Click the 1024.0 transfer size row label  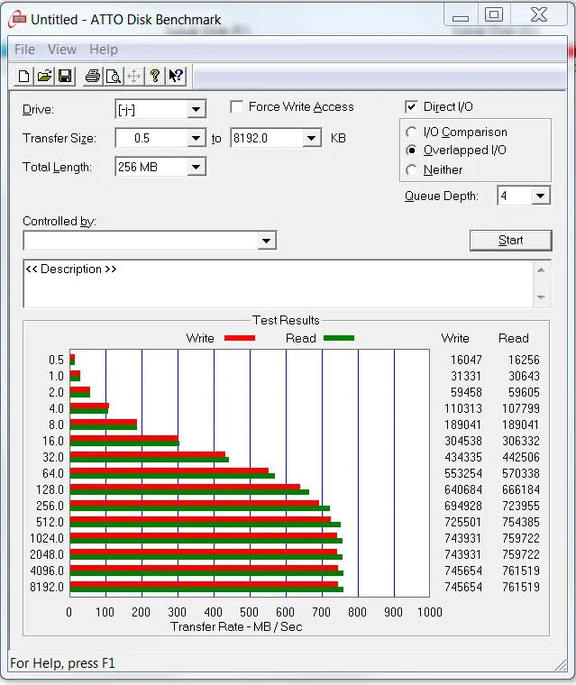click(x=47, y=538)
